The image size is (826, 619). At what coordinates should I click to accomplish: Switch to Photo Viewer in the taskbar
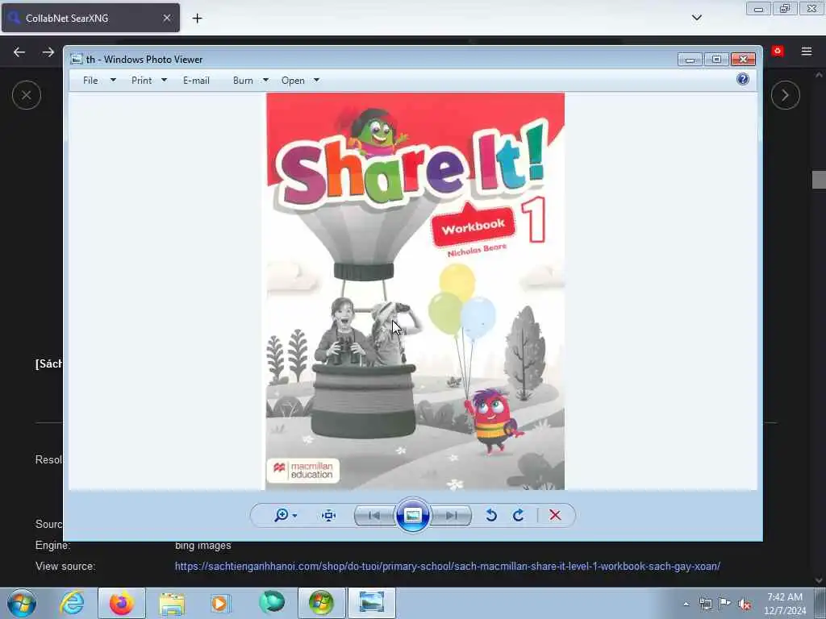pos(371,603)
